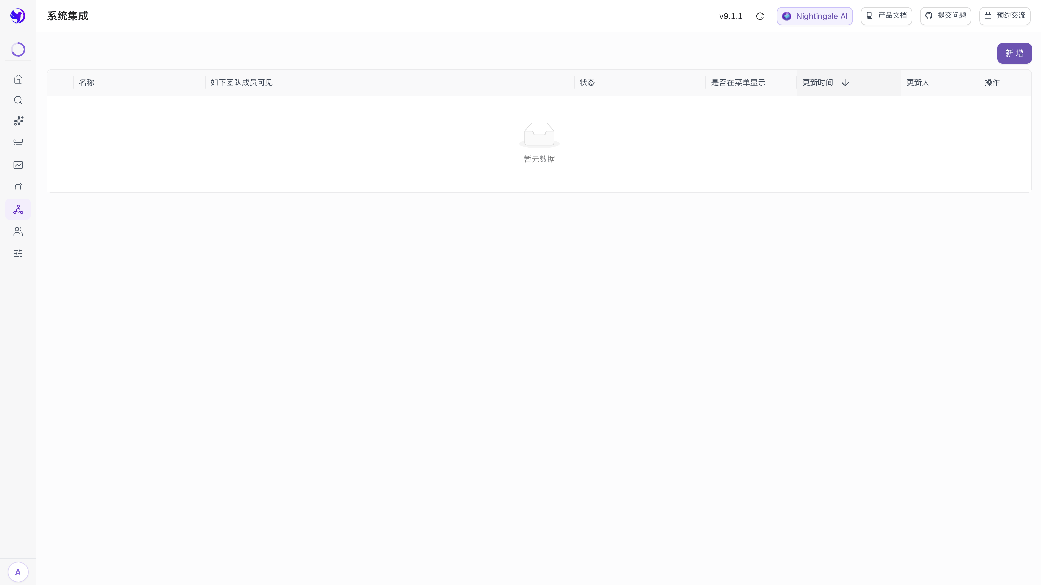
Task: Toggle dark mode clock icon
Action: pos(760,16)
